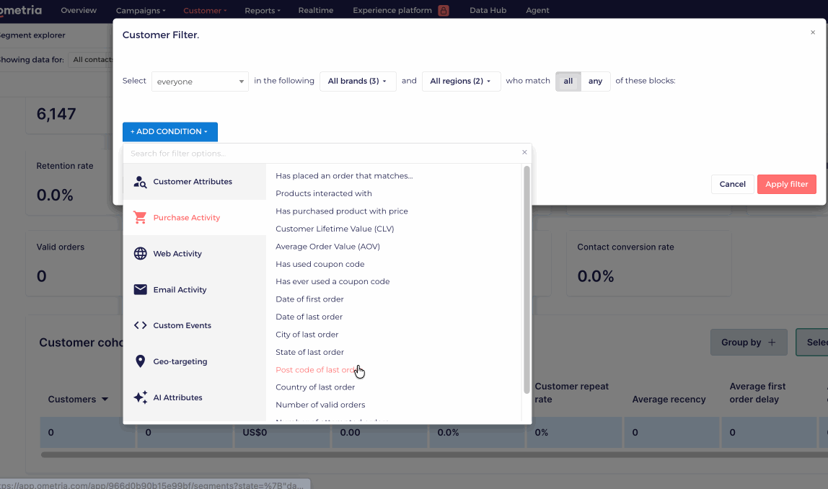Choose 'Average Order Value (AOV)'
The height and width of the screenshot is (489, 828).
(x=328, y=246)
